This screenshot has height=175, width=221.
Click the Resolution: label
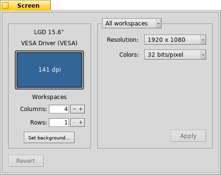pyautogui.click(x=123, y=40)
